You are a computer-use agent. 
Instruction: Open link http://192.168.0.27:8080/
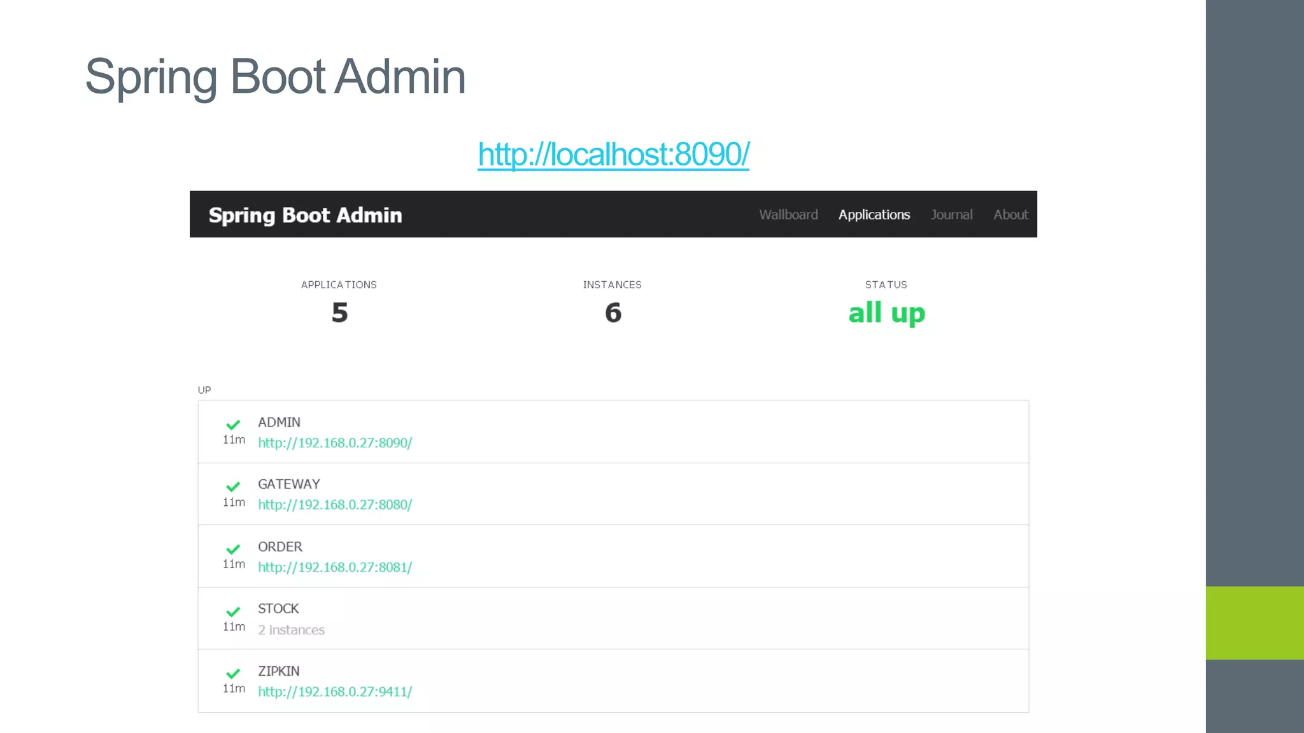335,505
